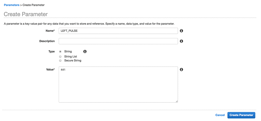Show the Type info tooltip icon
The width and height of the screenshot is (261, 121).
pos(85,51)
